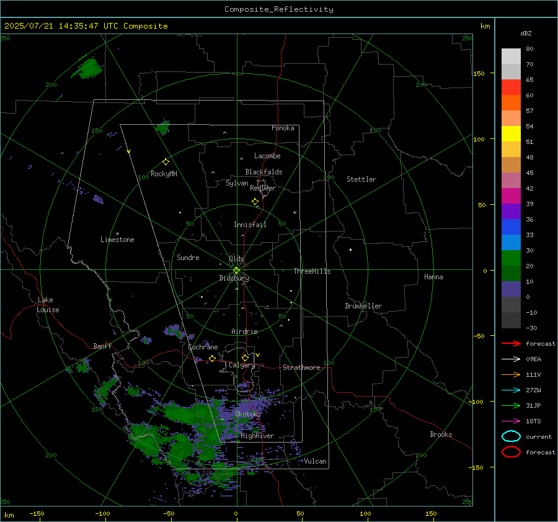Click the -150 tick on bottom km axis
Viewport: 558px width, 522px height.
pyautogui.click(x=37, y=513)
